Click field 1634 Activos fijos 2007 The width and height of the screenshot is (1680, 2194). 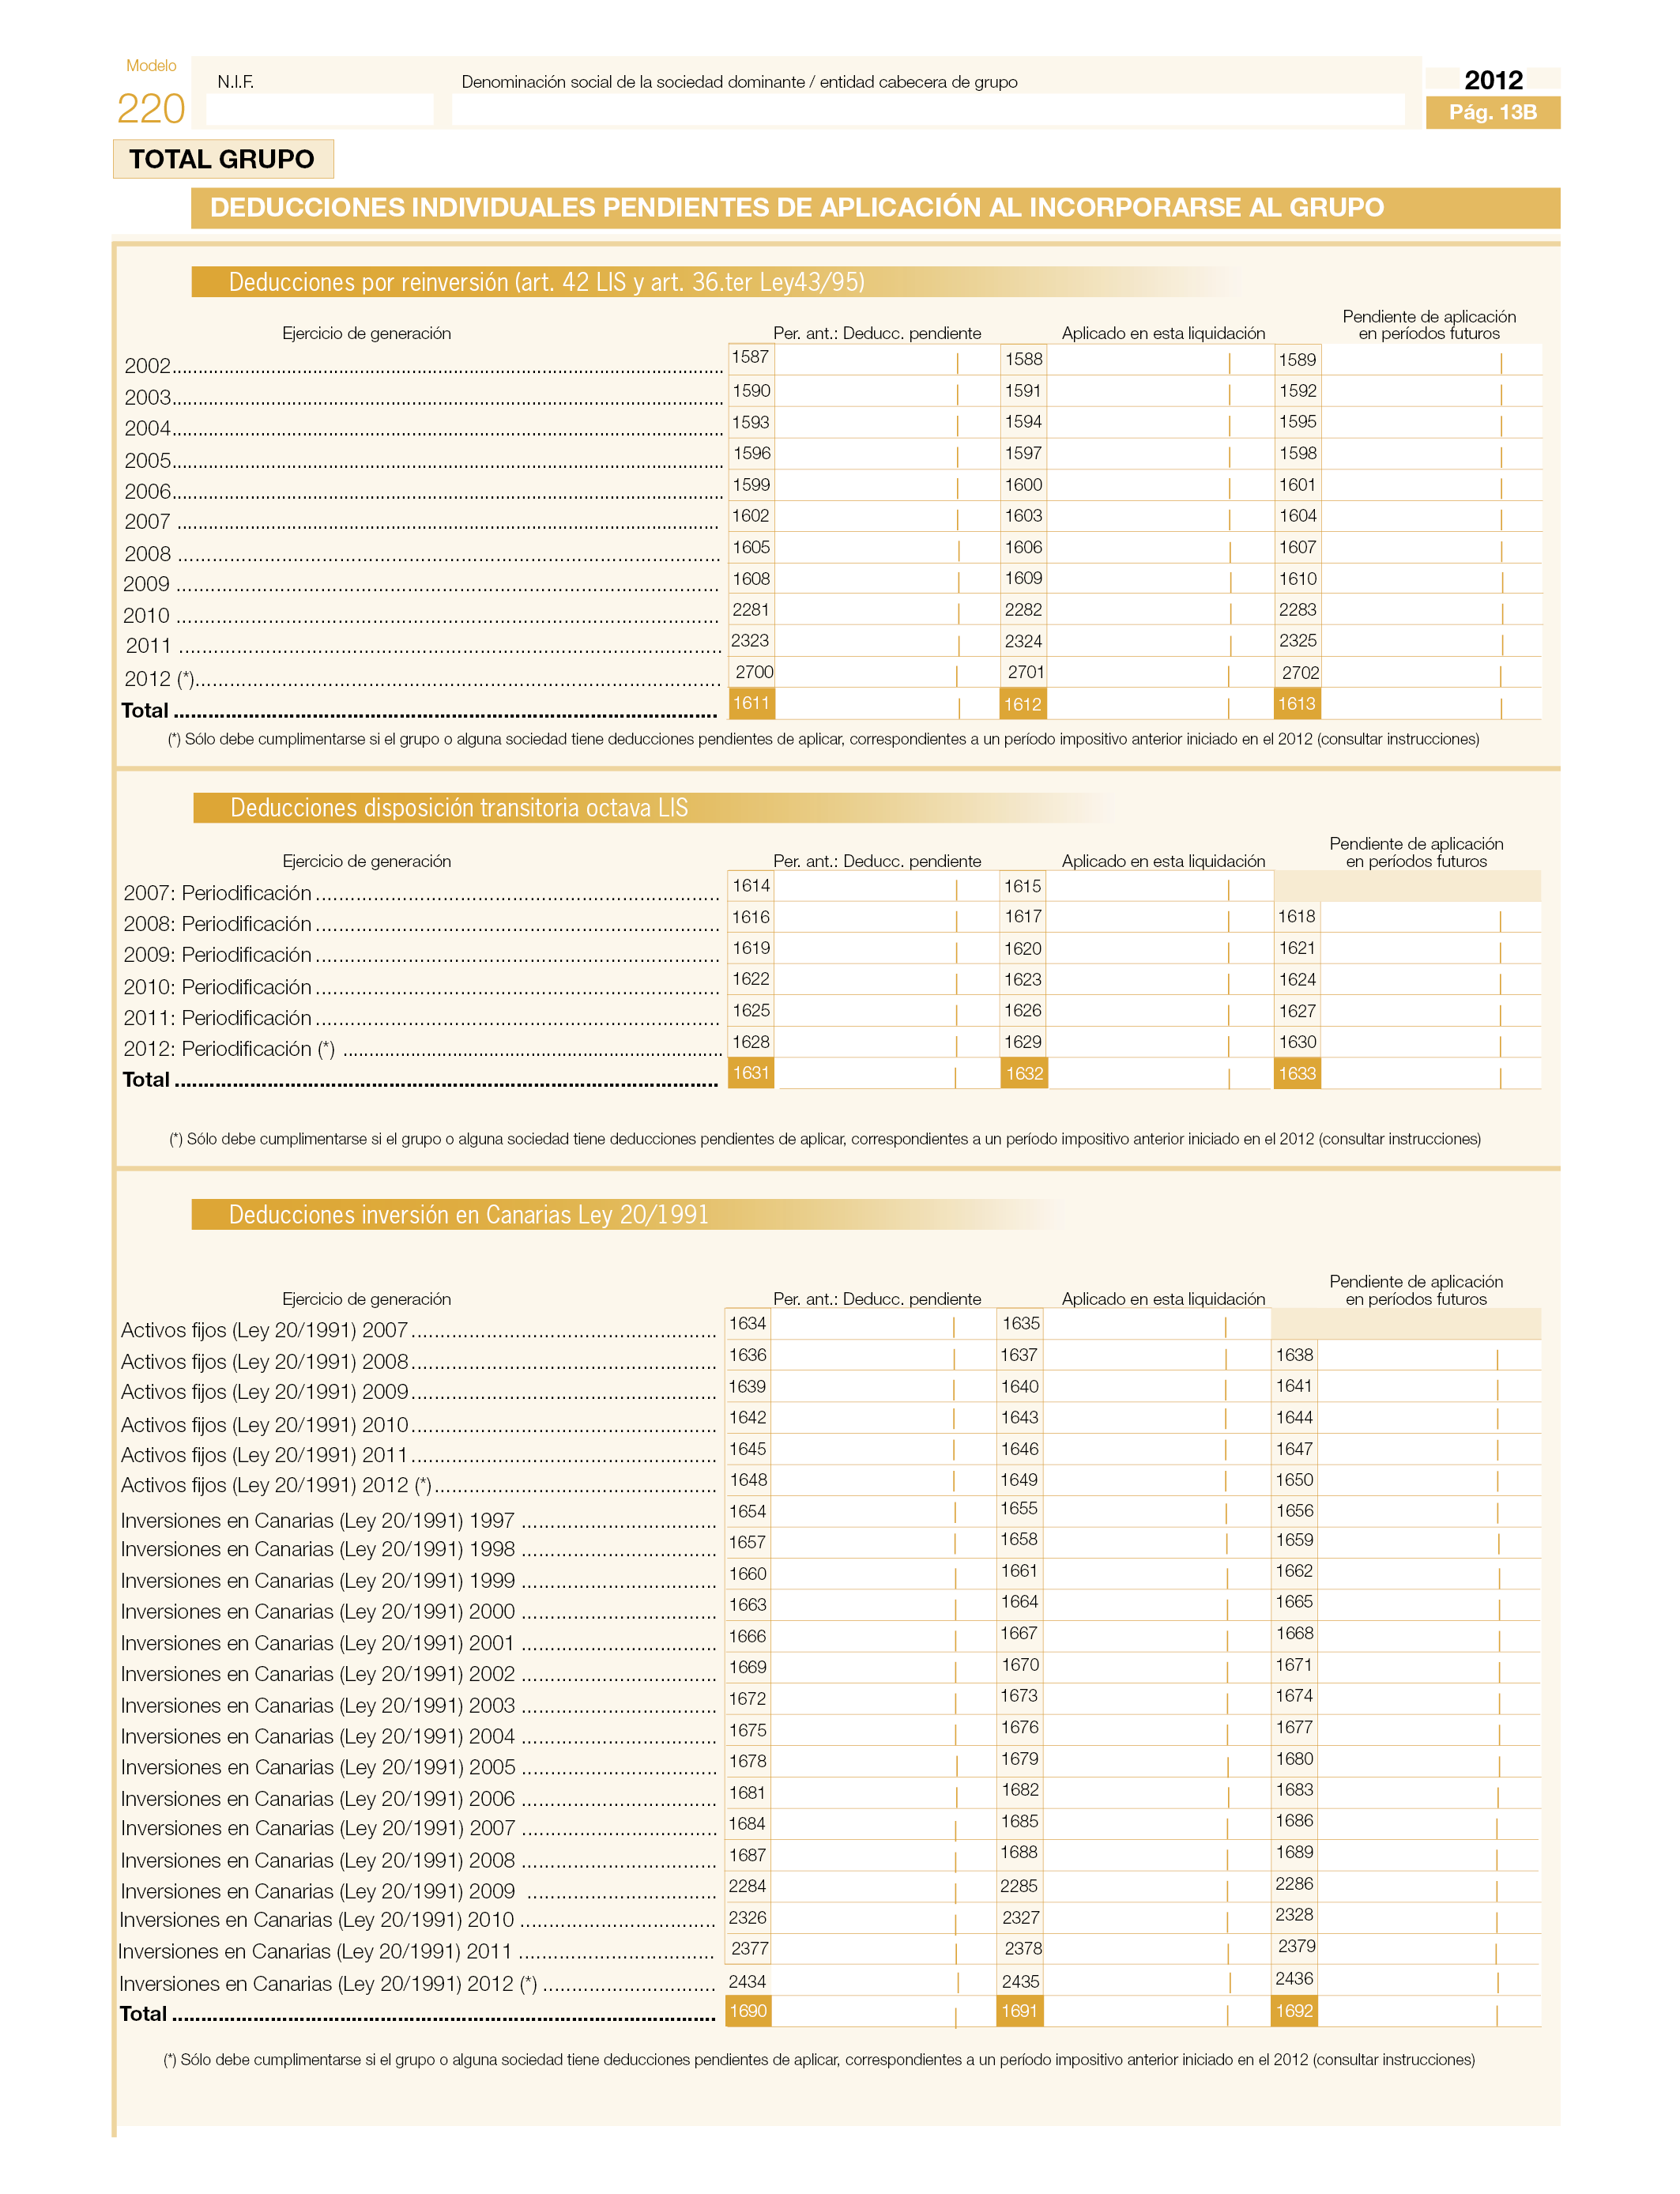885,1324
